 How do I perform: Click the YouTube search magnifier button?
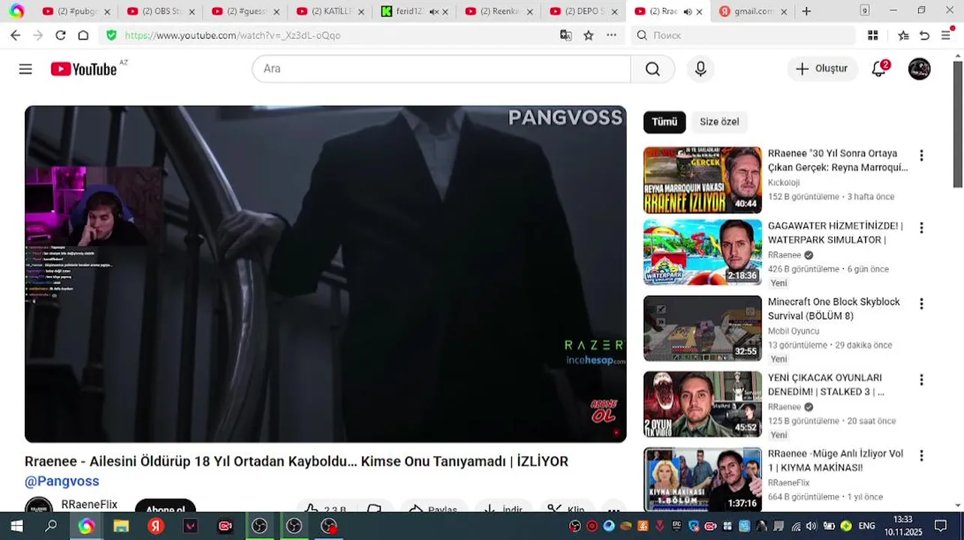652,69
